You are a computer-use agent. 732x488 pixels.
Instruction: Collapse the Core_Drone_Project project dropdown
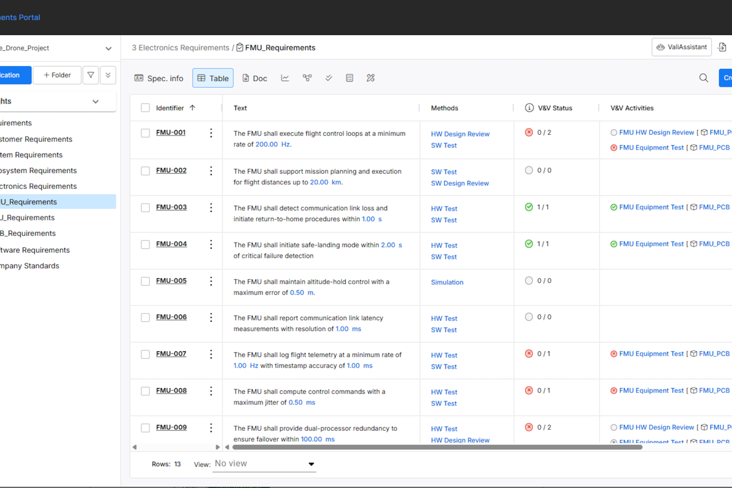[x=108, y=48]
